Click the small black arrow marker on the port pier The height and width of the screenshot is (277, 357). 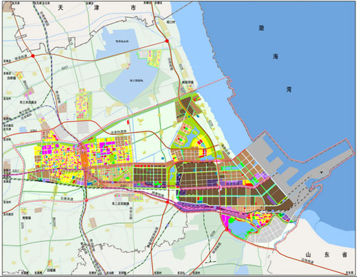point(321,172)
